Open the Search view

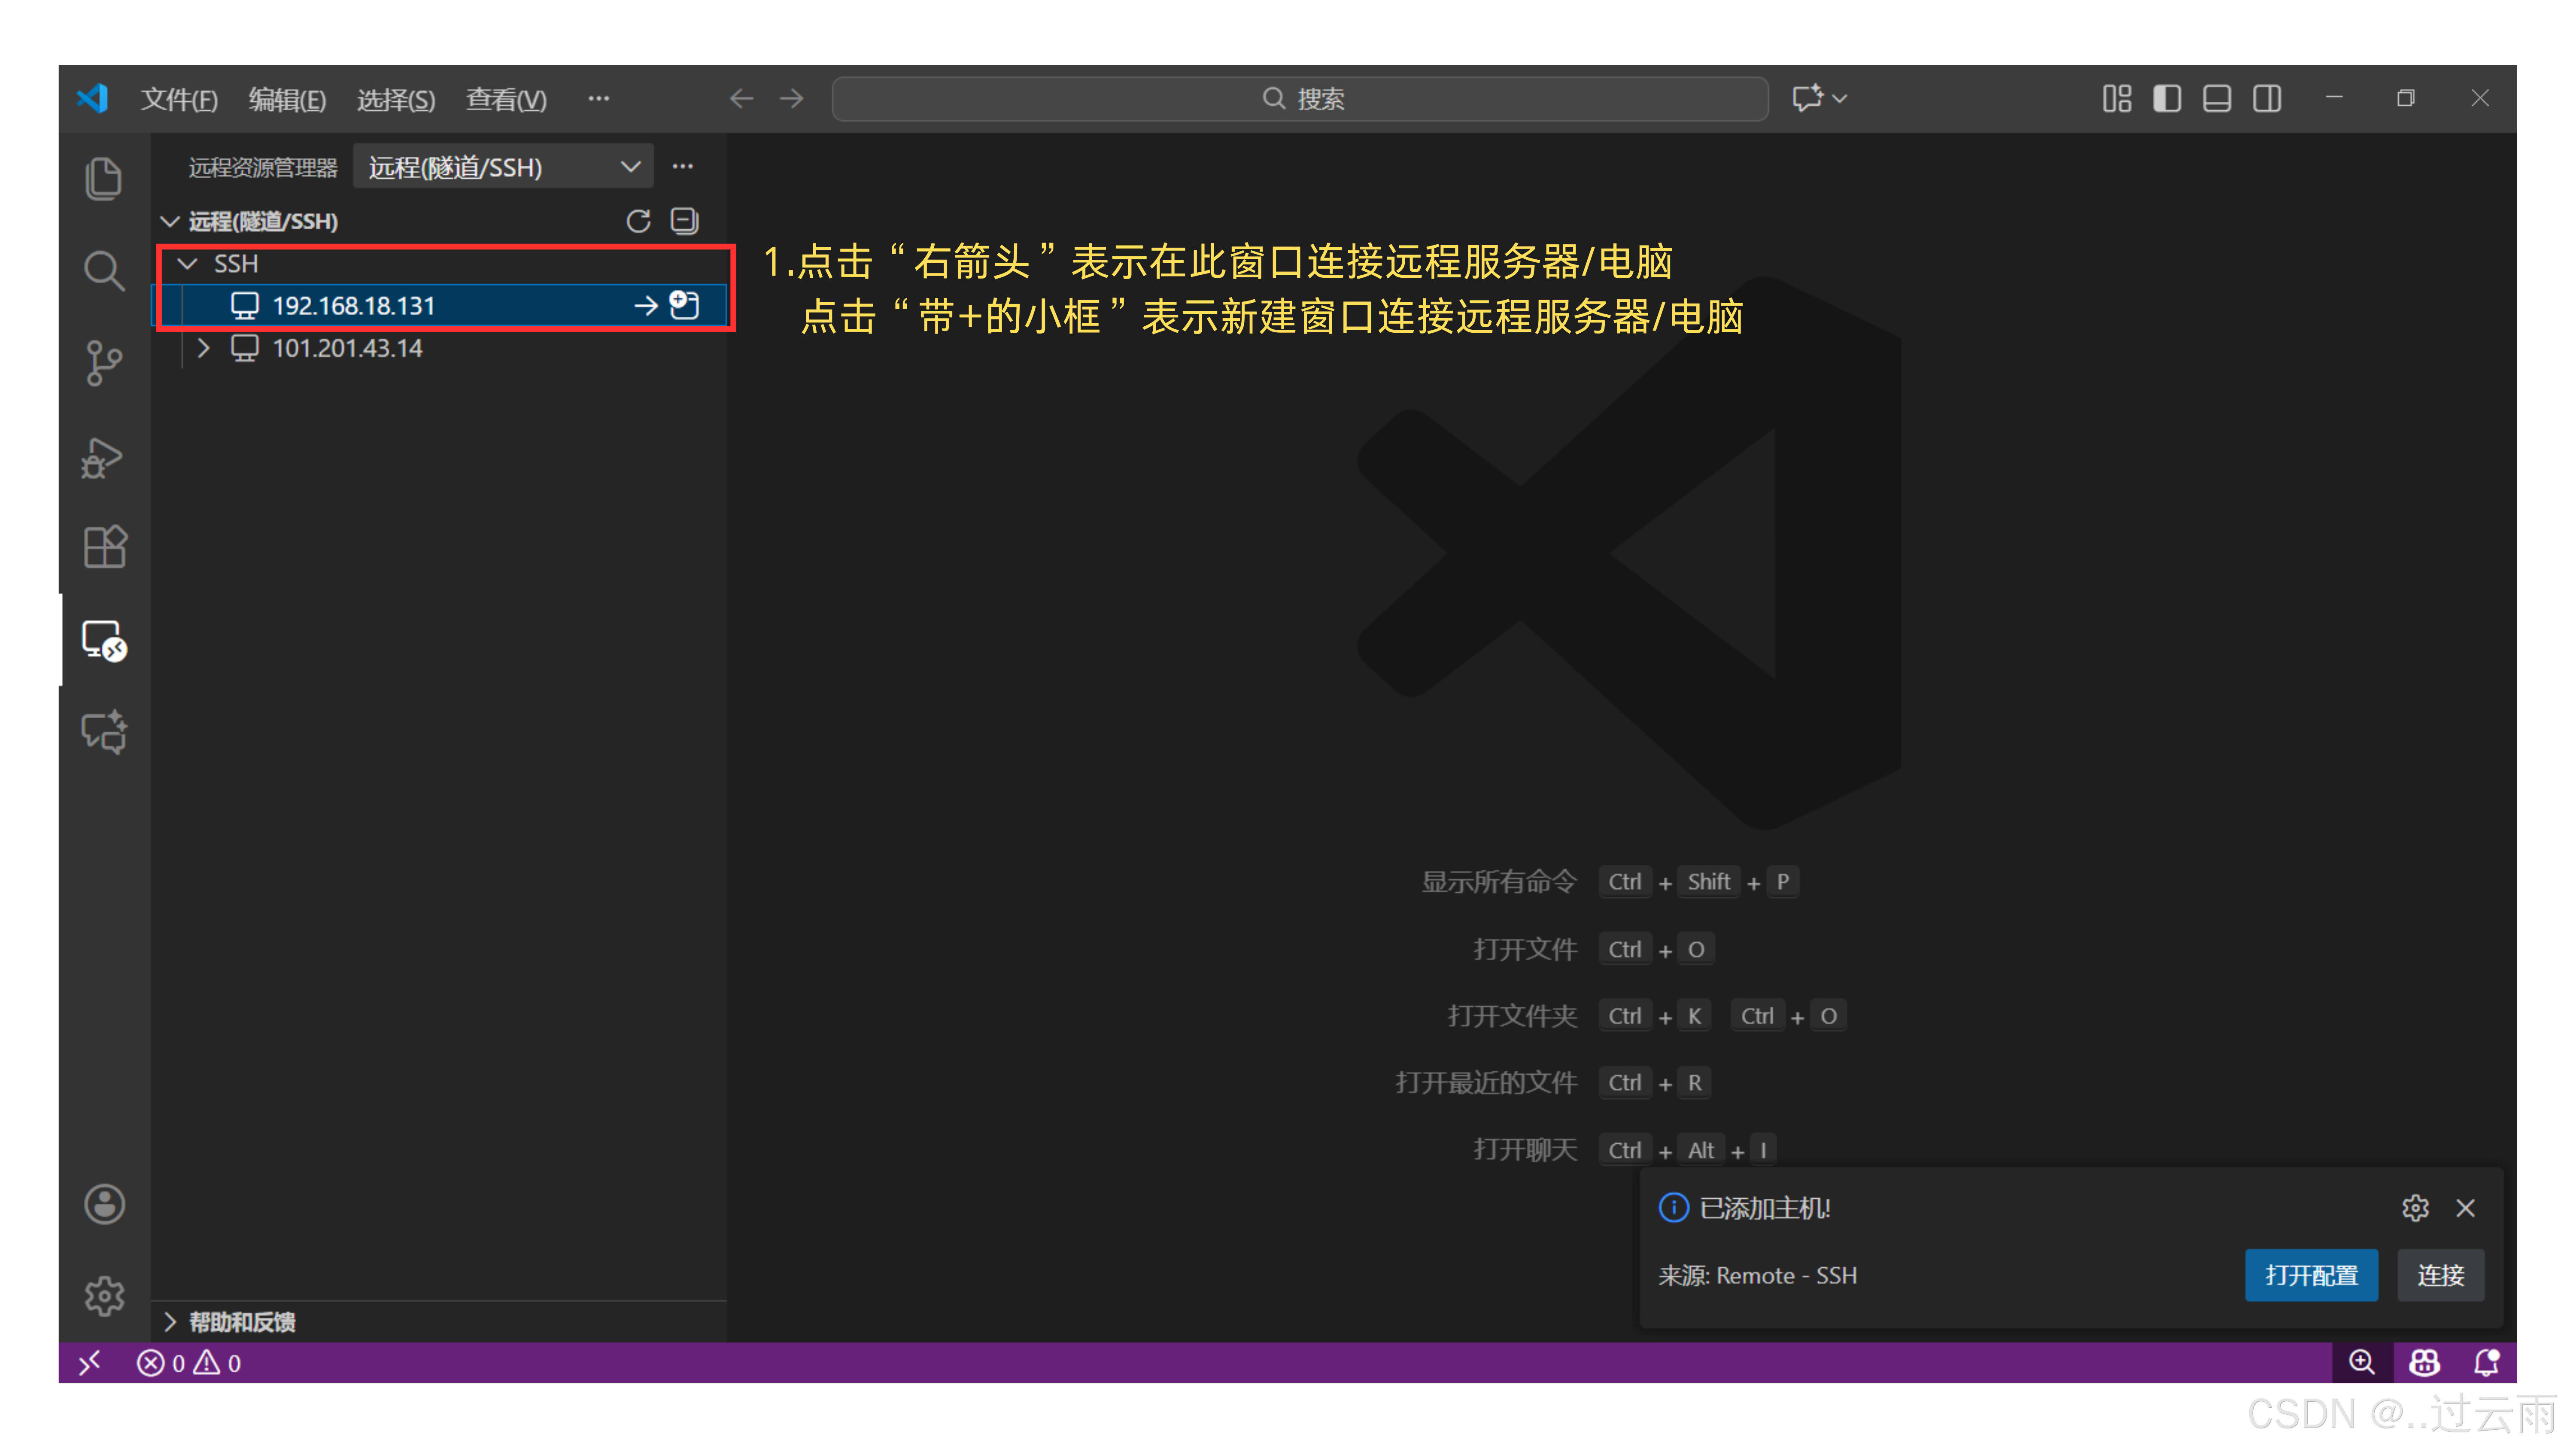(104, 270)
